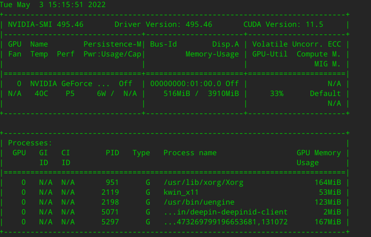The image size is (371, 237).
Task: Click the Pwr:Usage/Cap header
Action: coord(112,54)
